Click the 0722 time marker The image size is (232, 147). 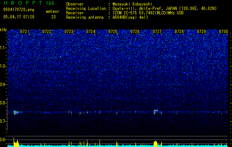pos(47,31)
